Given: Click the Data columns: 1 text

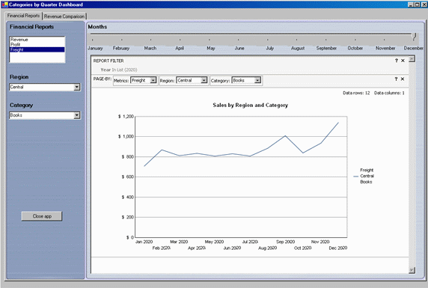Looking at the screenshot, I should [x=389, y=93].
